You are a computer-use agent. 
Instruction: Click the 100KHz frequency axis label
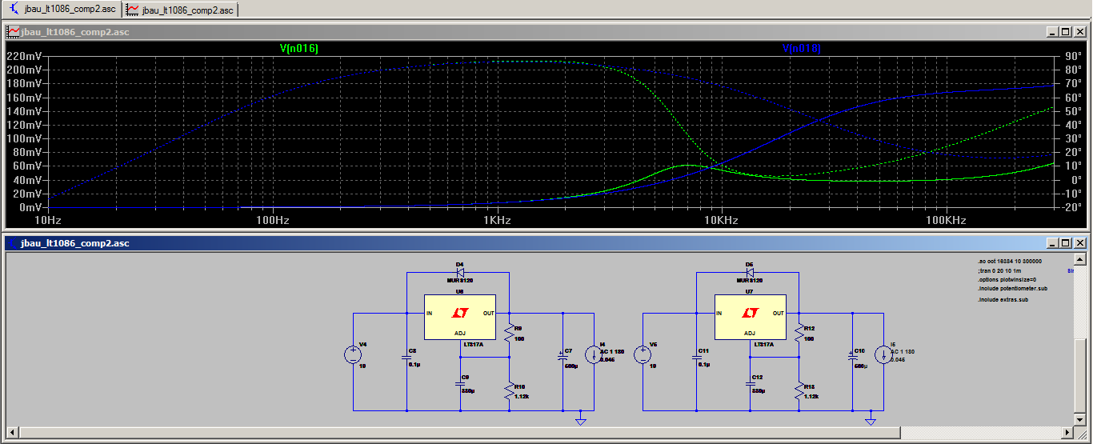point(947,220)
